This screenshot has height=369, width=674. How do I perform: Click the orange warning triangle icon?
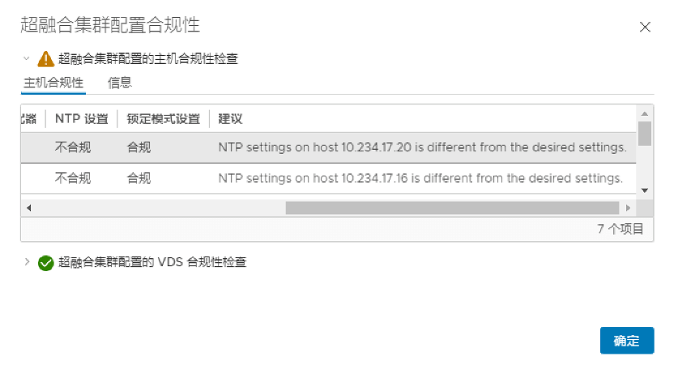coord(45,59)
